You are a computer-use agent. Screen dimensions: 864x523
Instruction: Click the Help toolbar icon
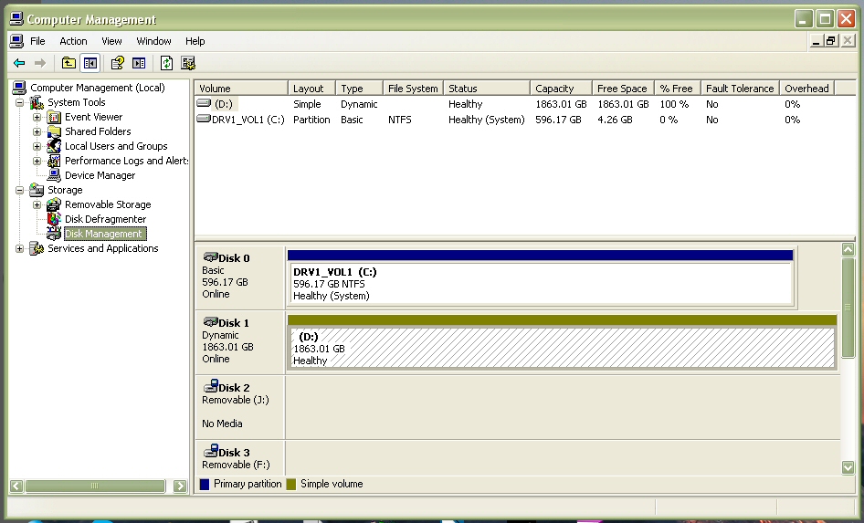[x=117, y=63]
